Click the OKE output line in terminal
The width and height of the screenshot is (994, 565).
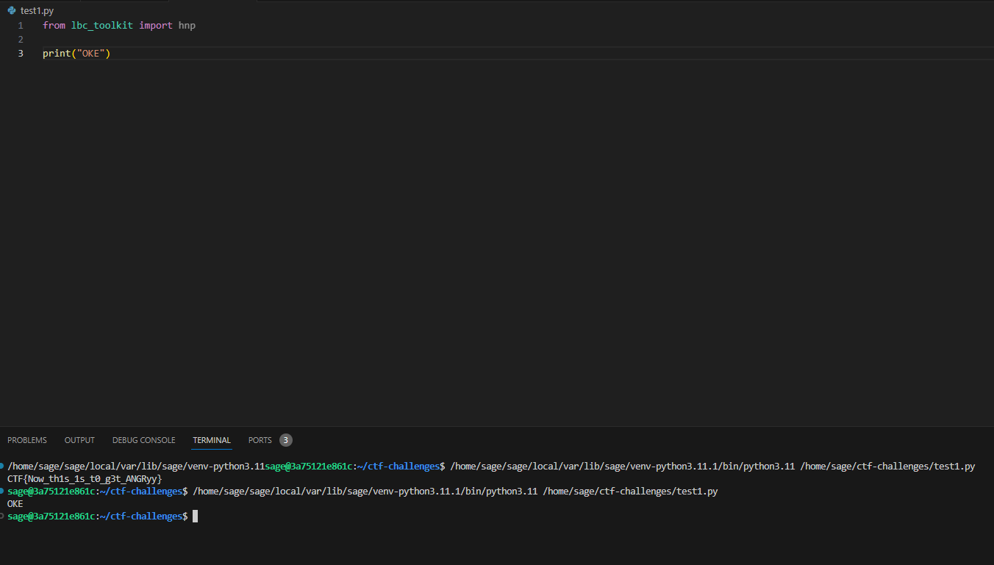[x=15, y=504]
